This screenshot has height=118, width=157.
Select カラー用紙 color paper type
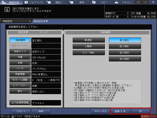pyautogui.click(x=89, y=53)
